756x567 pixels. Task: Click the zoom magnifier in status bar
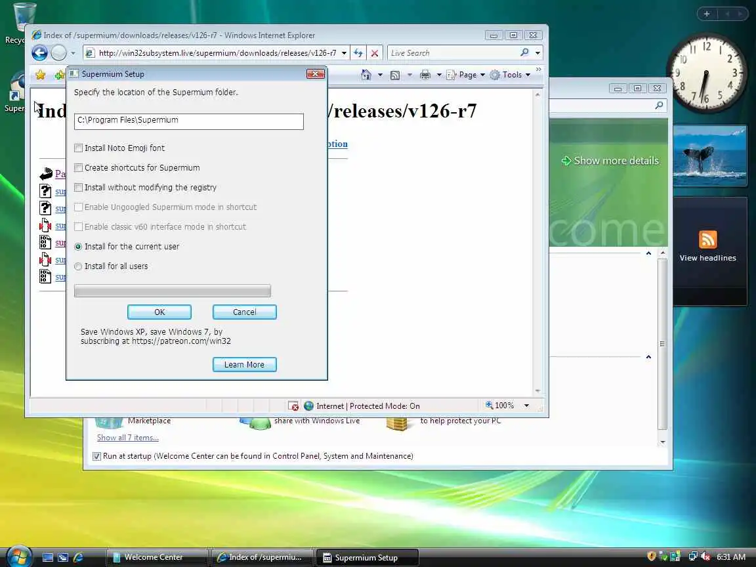coord(489,406)
